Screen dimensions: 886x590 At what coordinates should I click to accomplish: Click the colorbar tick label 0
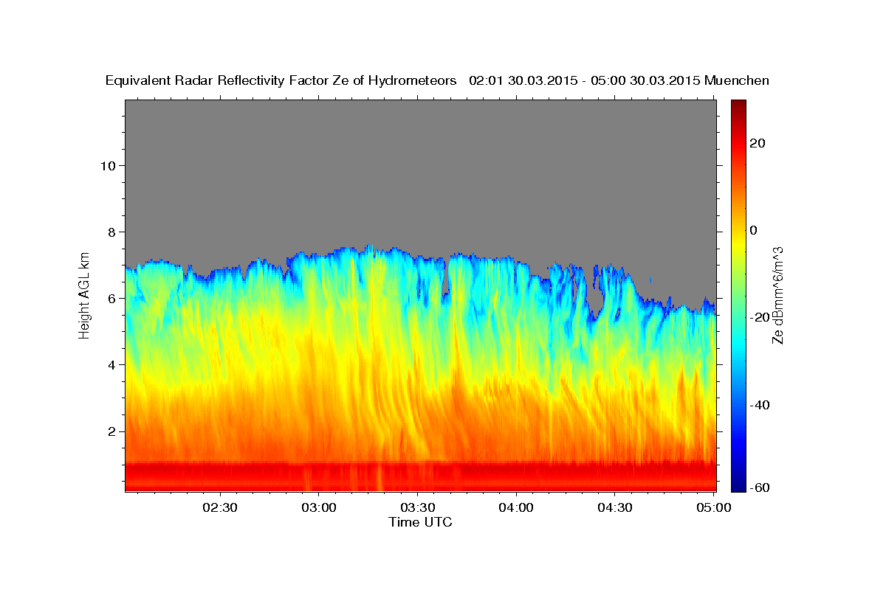(x=753, y=230)
